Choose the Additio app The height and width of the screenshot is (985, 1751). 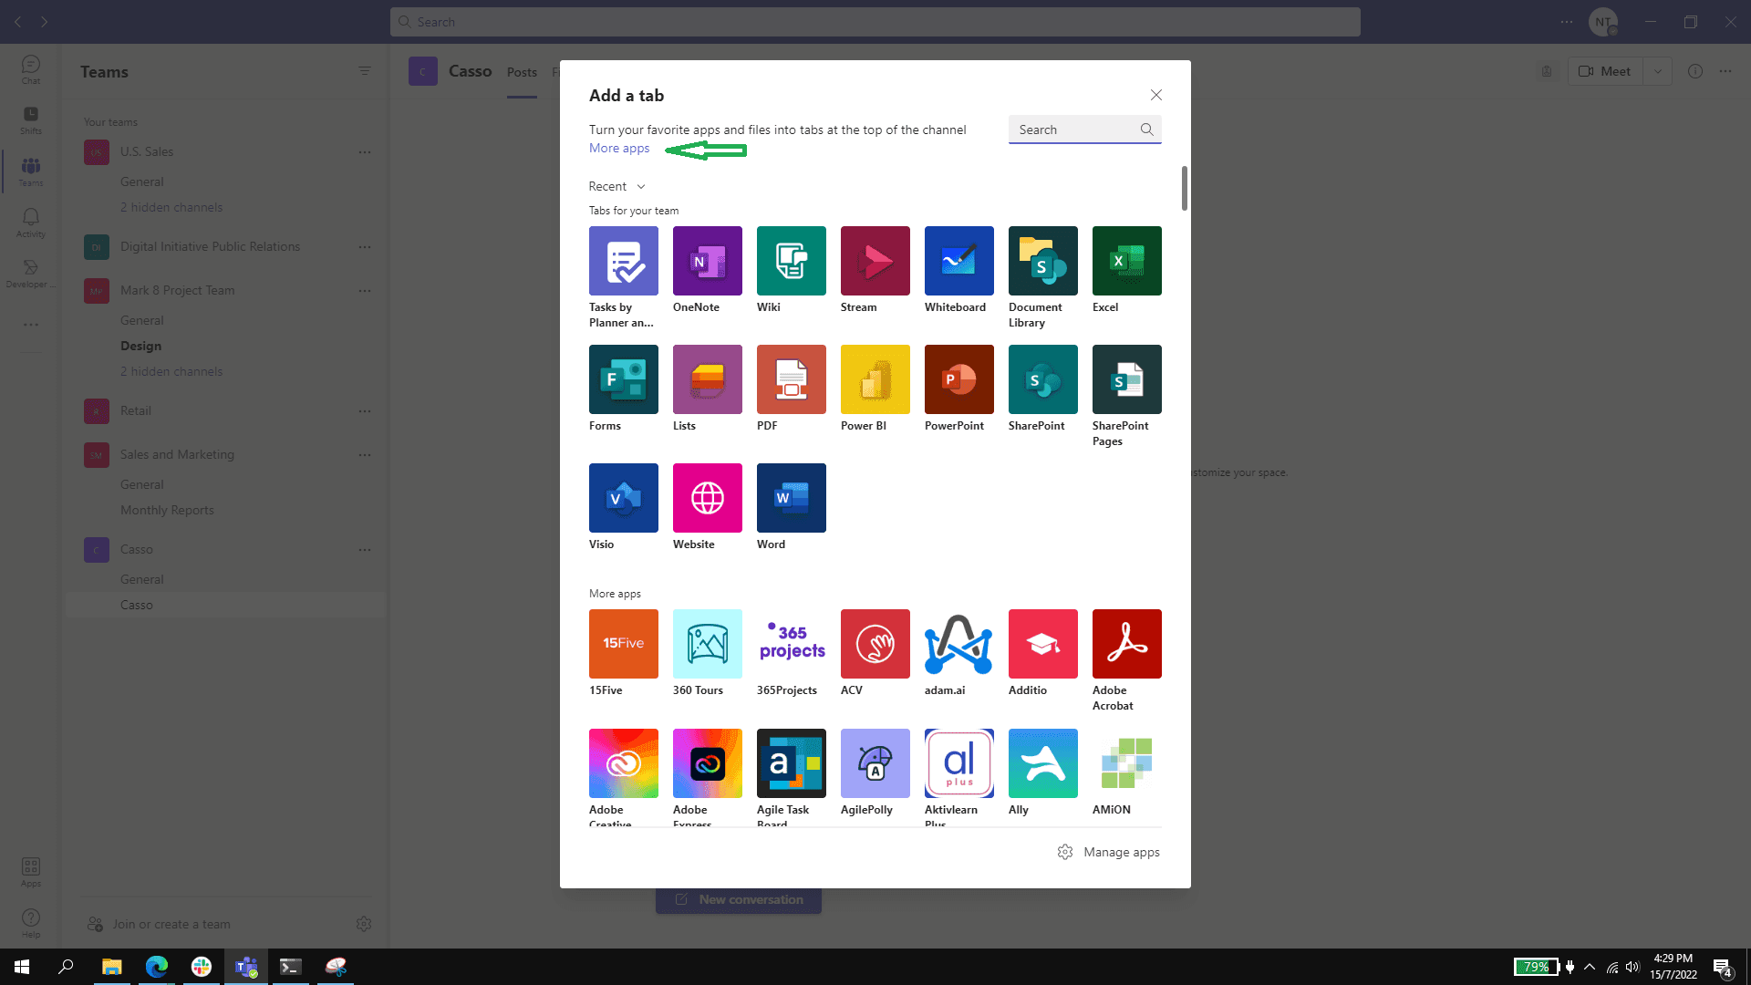click(x=1043, y=644)
